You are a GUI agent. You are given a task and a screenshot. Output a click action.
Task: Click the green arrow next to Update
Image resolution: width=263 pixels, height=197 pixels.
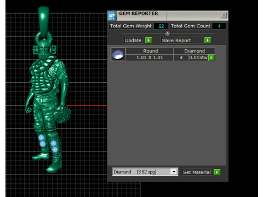pyautogui.click(x=148, y=40)
